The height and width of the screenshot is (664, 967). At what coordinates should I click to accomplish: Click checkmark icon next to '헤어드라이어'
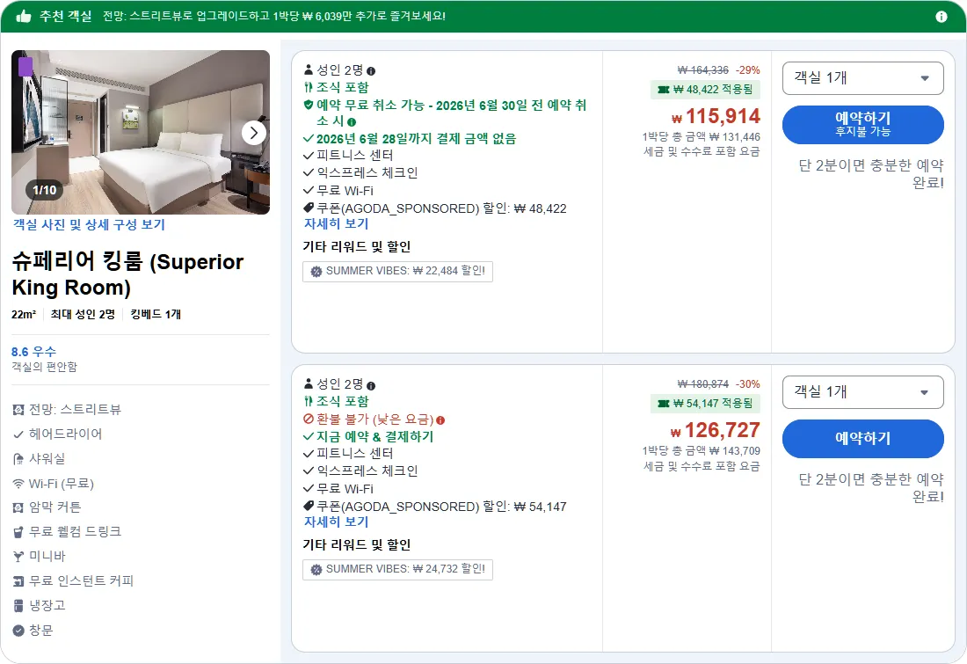click(18, 434)
